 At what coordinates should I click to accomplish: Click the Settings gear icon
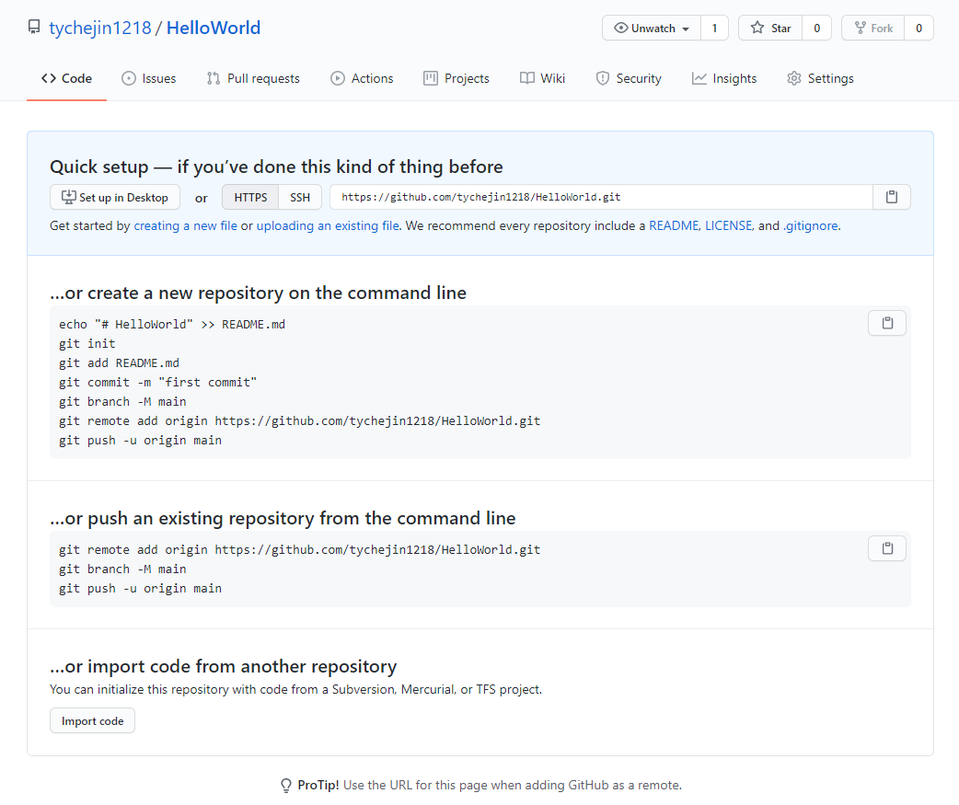pyautogui.click(x=794, y=78)
